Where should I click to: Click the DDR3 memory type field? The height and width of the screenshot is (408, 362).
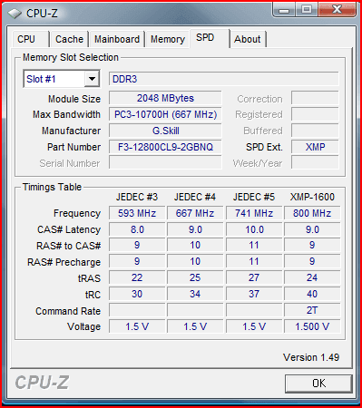click(223, 79)
